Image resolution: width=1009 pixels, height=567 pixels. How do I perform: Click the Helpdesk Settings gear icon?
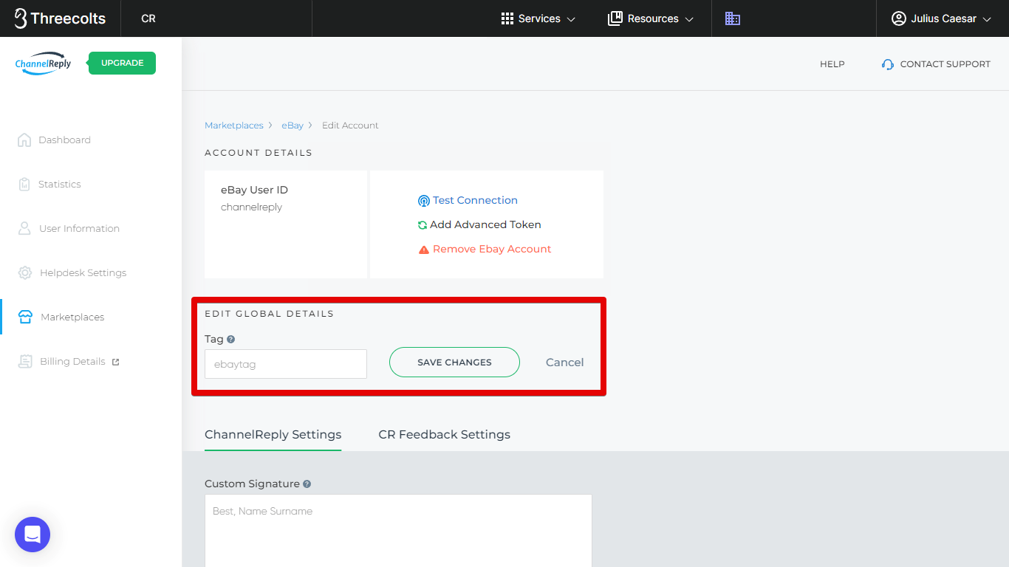point(25,272)
